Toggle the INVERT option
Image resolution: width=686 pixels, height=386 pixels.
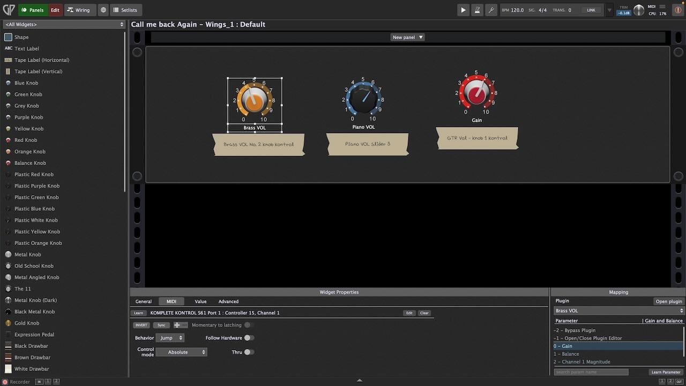click(141, 325)
